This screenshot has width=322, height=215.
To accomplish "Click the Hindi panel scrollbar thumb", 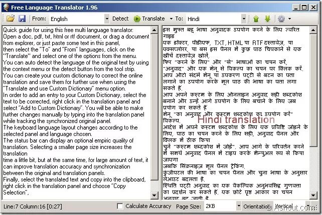I will pyautogui.click(x=313, y=90).
